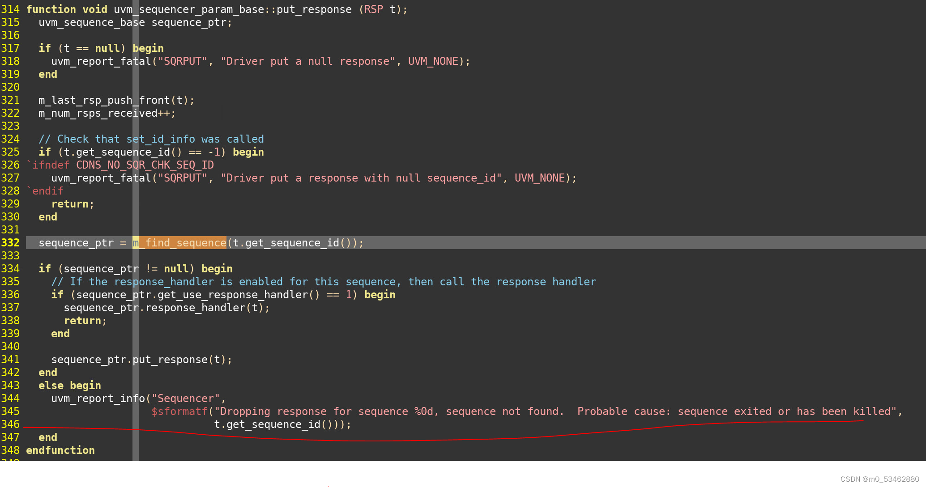Click the `ifndef CDNS_NO_SQR_CHK_SEQ_ID directive
The width and height of the screenshot is (926, 487).
click(x=120, y=165)
